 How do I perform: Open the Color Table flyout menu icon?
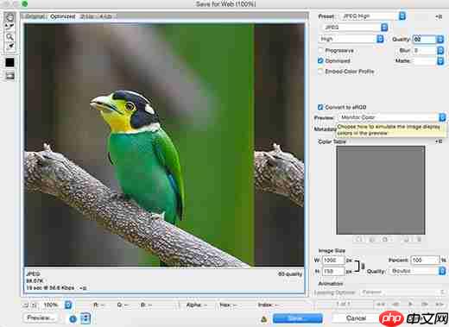point(439,141)
